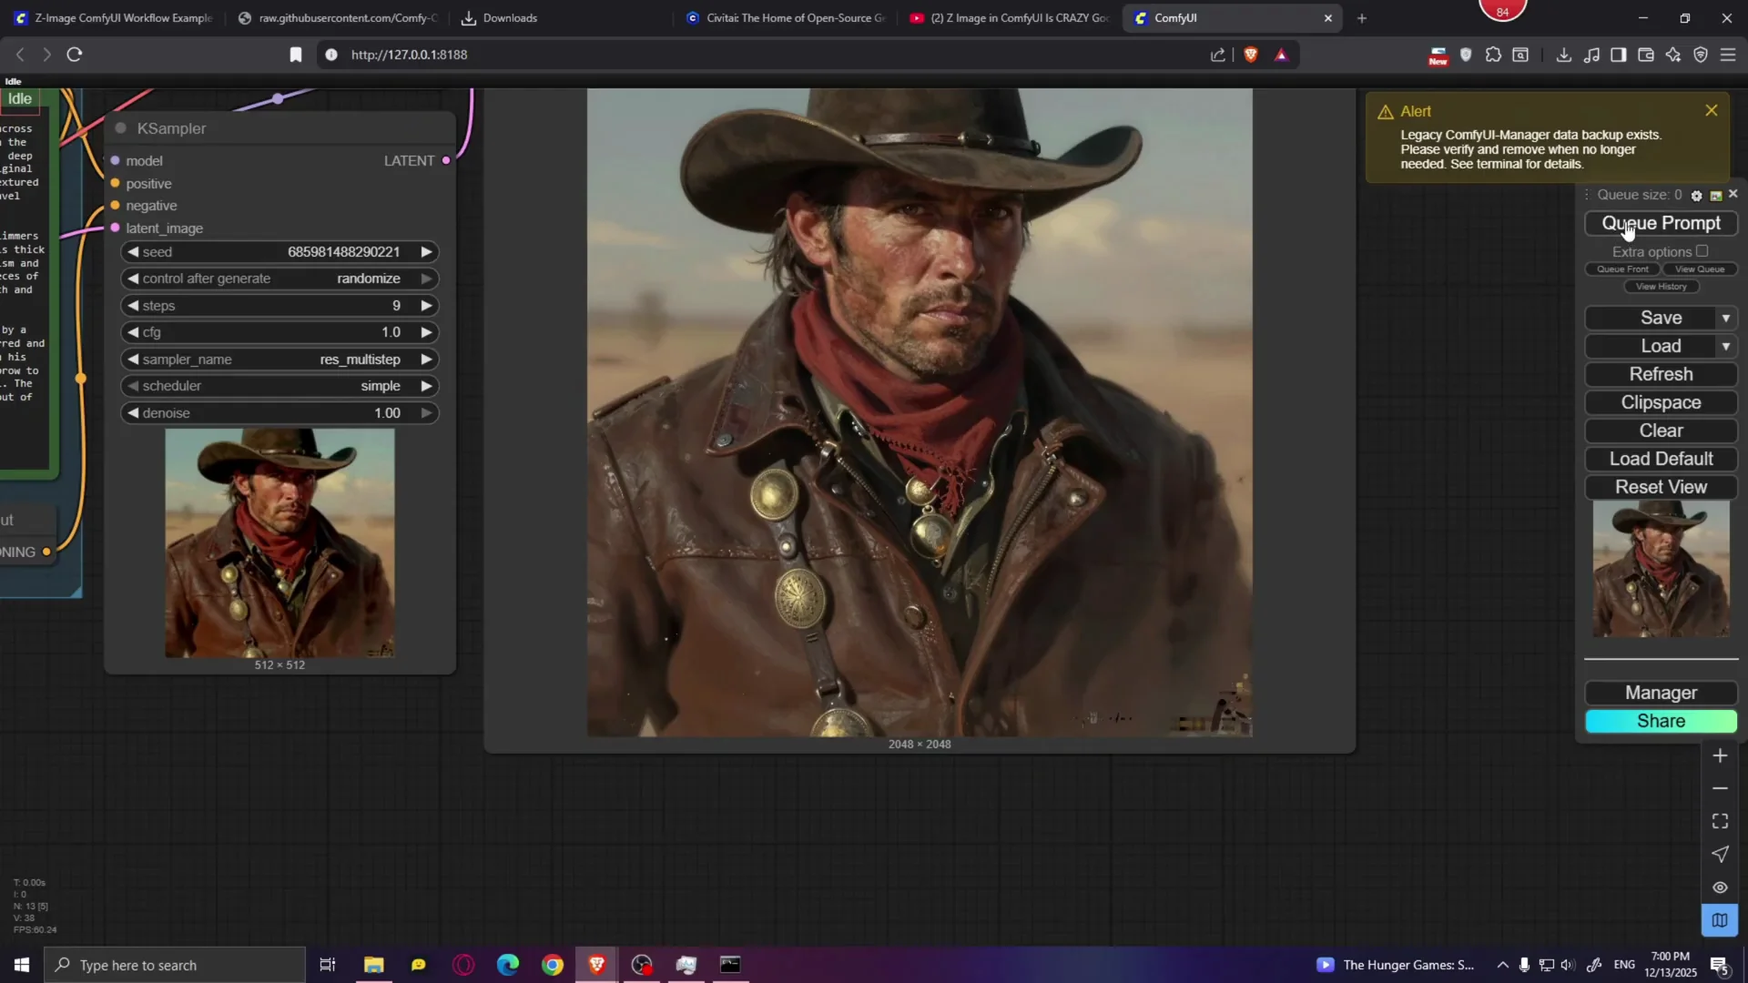
Task: Enable the Extra options checkbox
Action: (1702, 251)
